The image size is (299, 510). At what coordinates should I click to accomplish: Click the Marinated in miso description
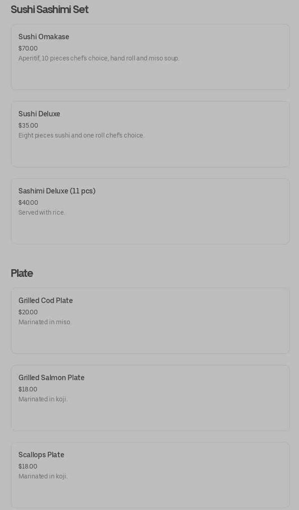point(45,322)
